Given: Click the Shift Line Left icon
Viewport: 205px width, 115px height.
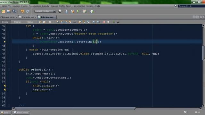Looking at the screenshot, I should coord(94,22).
